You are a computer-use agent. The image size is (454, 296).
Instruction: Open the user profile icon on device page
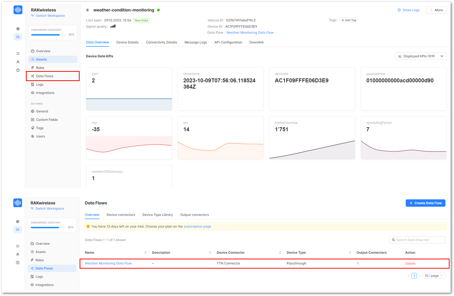18,62
